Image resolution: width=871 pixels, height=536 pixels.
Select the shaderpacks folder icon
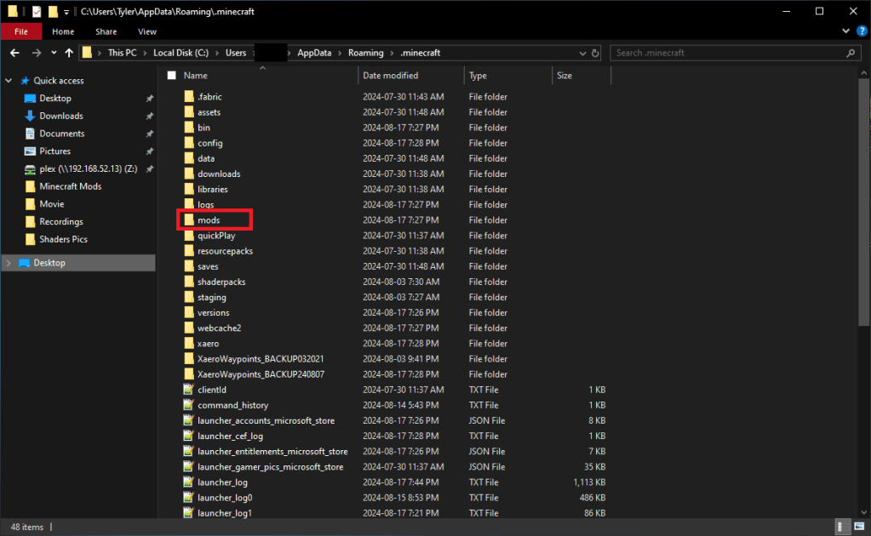click(189, 282)
